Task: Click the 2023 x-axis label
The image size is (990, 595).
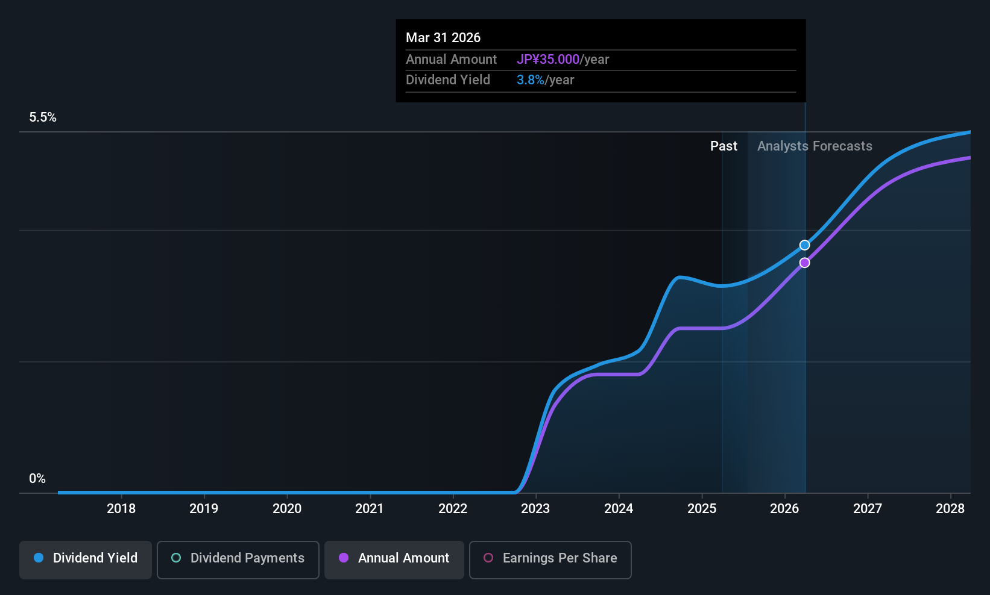Action: click(535, 508)
